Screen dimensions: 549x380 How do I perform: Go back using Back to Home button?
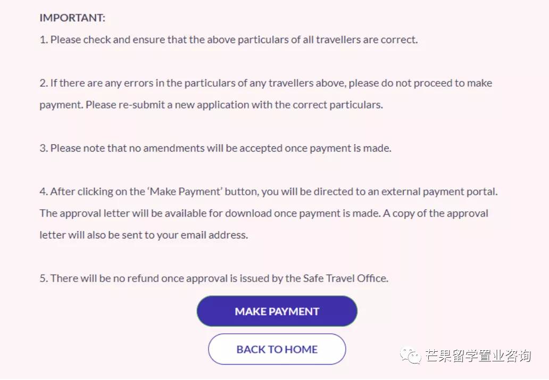pyautogui.click(x=277, y=350)
